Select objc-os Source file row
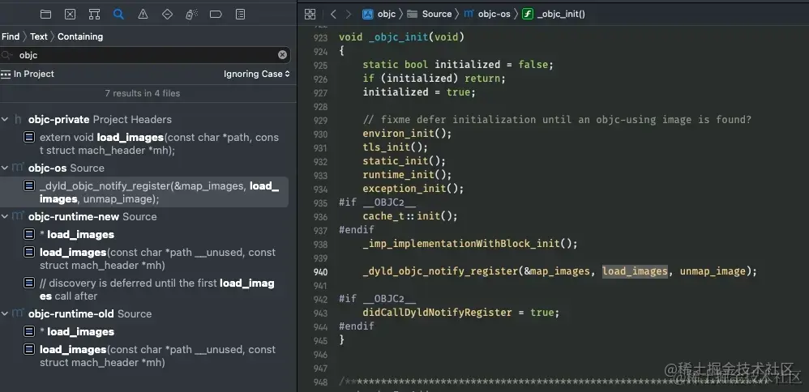 click(66, 168)
